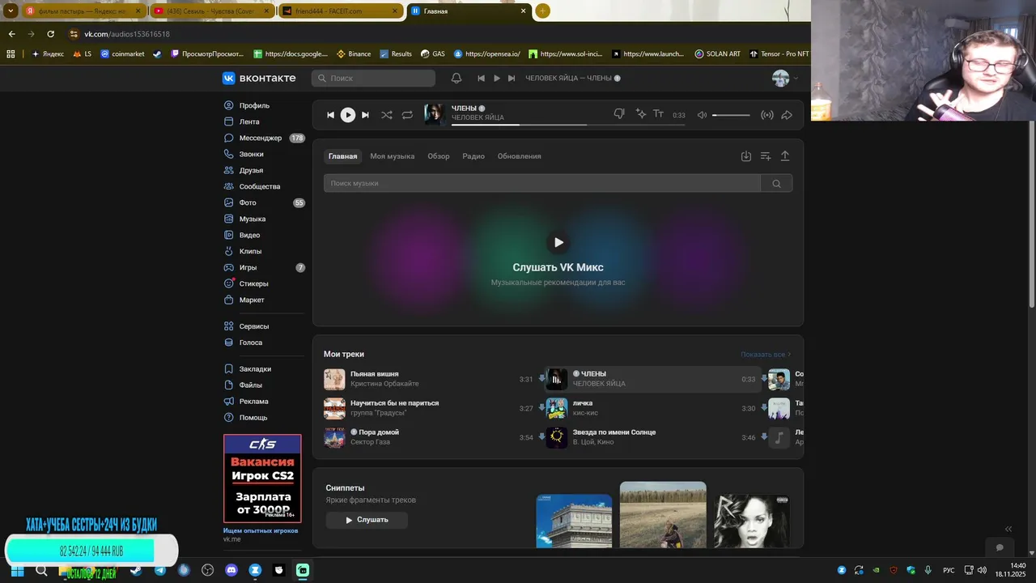Share the current track arrow icon
Image resolution: width=1036 pixels, height=583 pixels.
pyautogui.click(x=787, y=115)
